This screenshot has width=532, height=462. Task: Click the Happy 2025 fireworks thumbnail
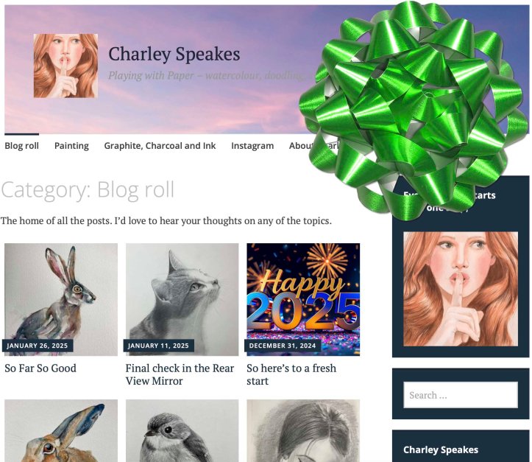coord(303,299)
